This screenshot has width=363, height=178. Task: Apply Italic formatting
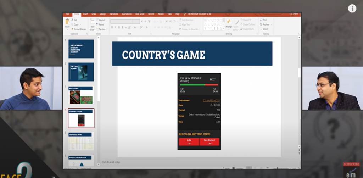(115, 28)
